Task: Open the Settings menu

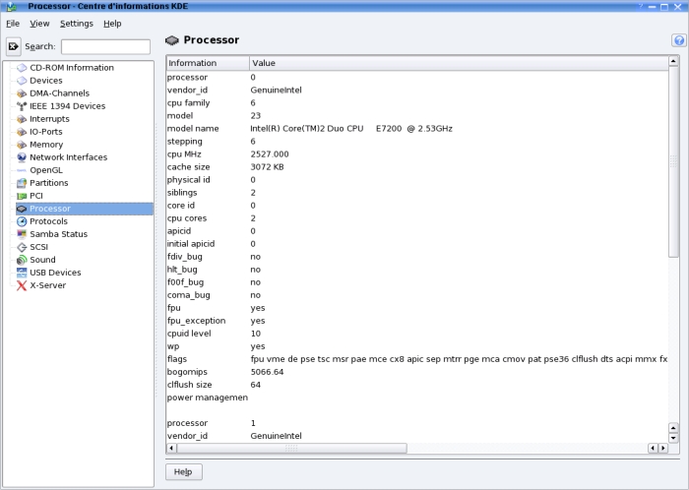Action: click(76, 23)
